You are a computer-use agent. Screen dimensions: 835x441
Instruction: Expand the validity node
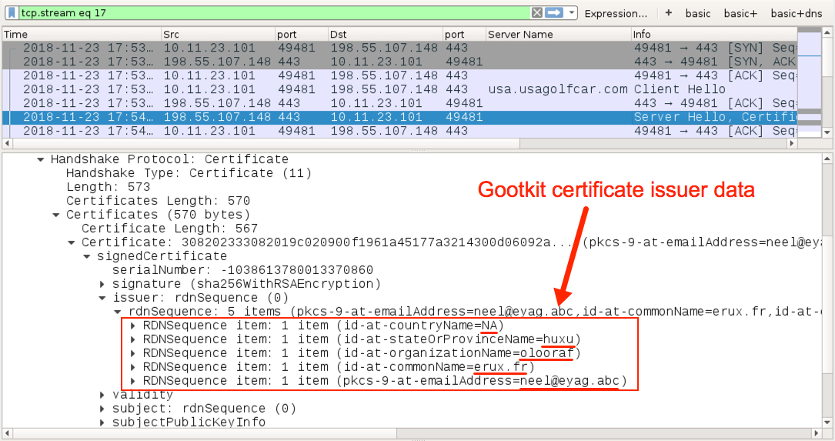pos(102,395)
